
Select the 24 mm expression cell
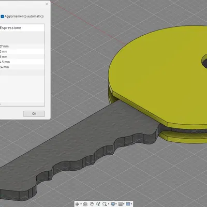point(22,67)
